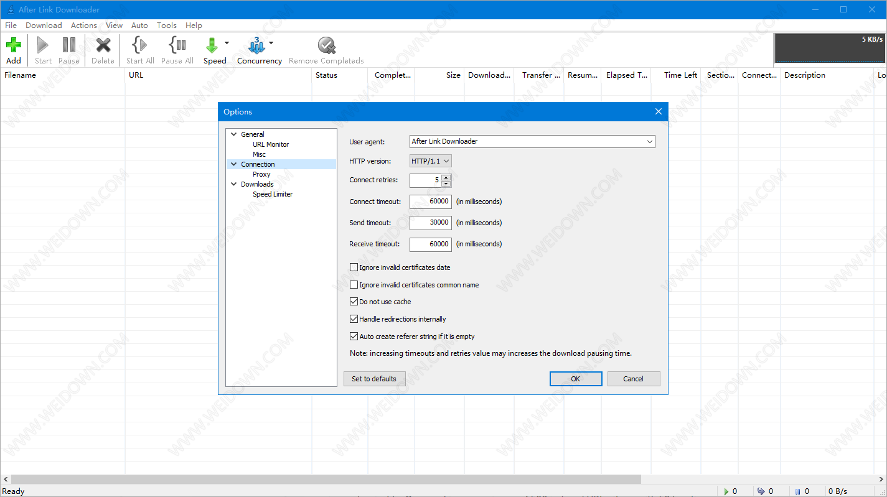
Task: Click the Size column header
Action: (439, 75)
